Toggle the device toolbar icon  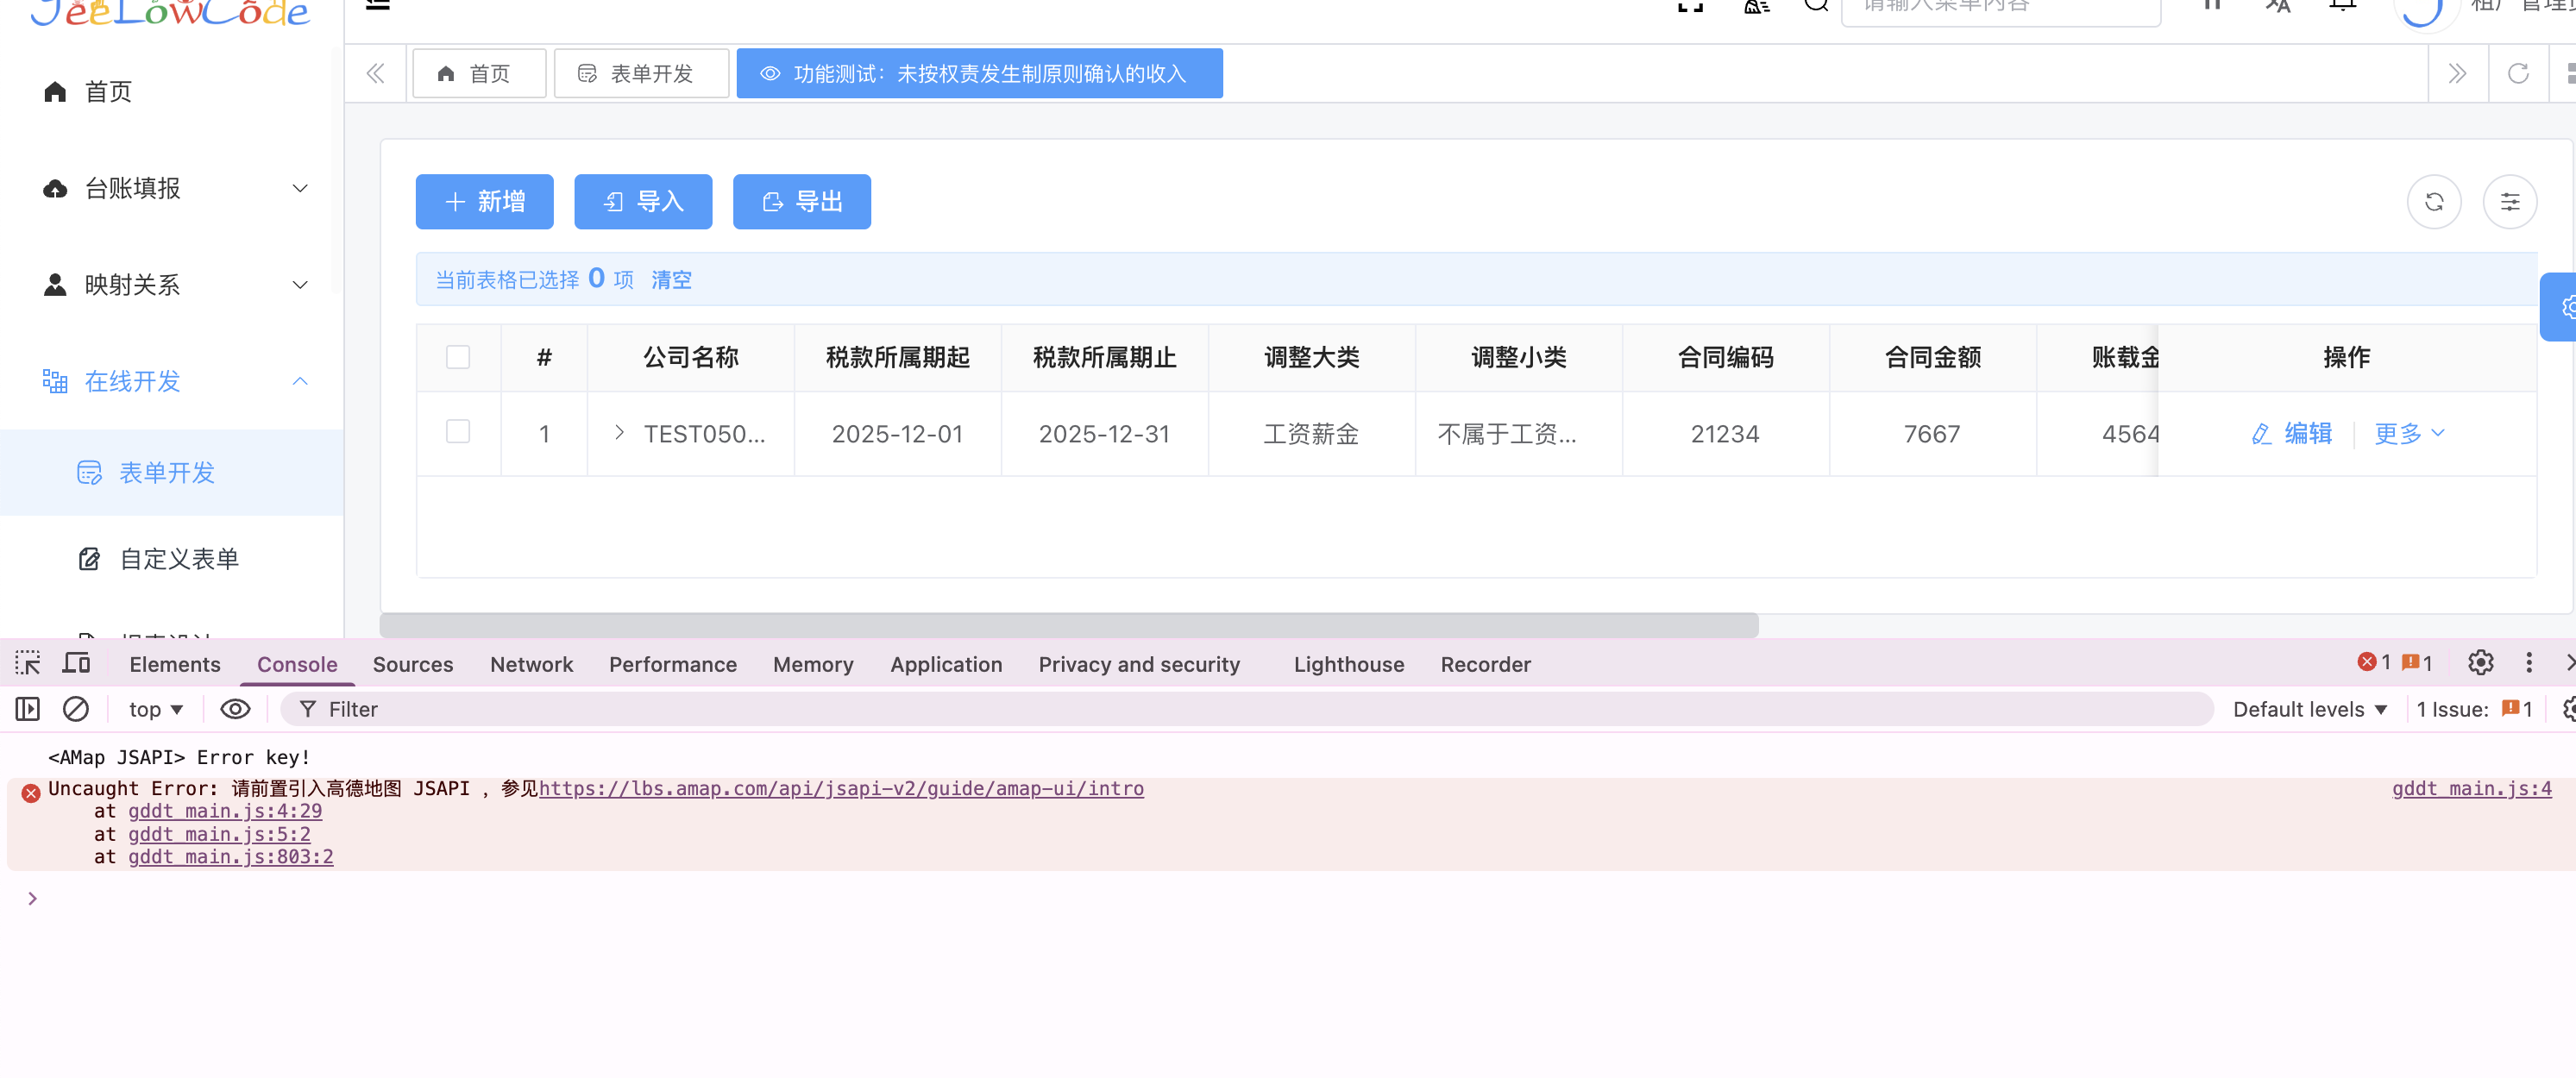coord(76,663)
